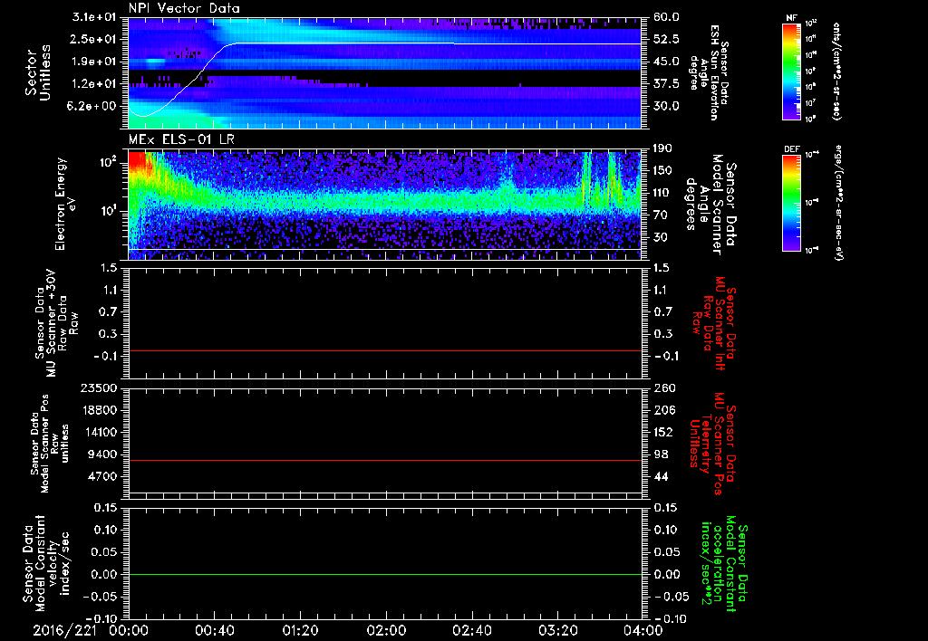The image size is (928, 641).
Task: Click the 'ergs/(cm**2-sr-sec-eV)' unit label
Action: [x=838, y=203]
